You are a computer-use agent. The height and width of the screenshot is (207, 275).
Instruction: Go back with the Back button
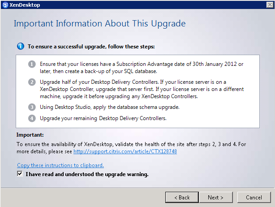[x=182, y=197]
